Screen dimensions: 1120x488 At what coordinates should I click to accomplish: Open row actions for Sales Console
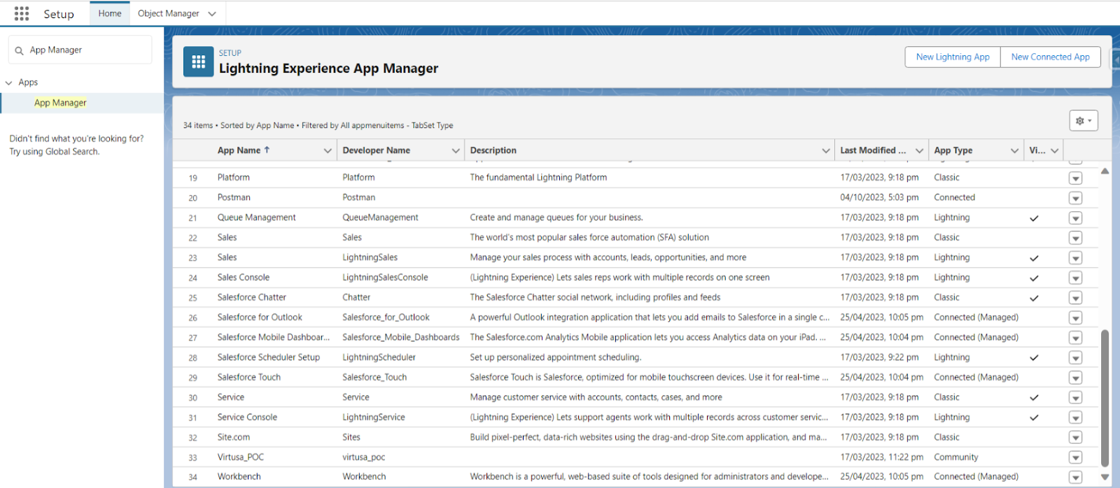(1076, 278)
